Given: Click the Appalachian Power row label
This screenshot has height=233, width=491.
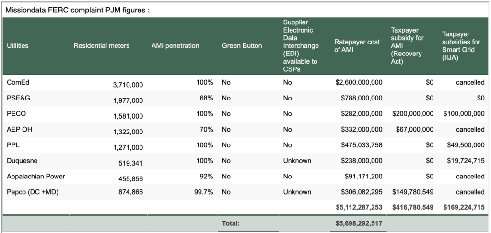Looking at the screenshot, I should pyautogui.click(x=36, y=177).
